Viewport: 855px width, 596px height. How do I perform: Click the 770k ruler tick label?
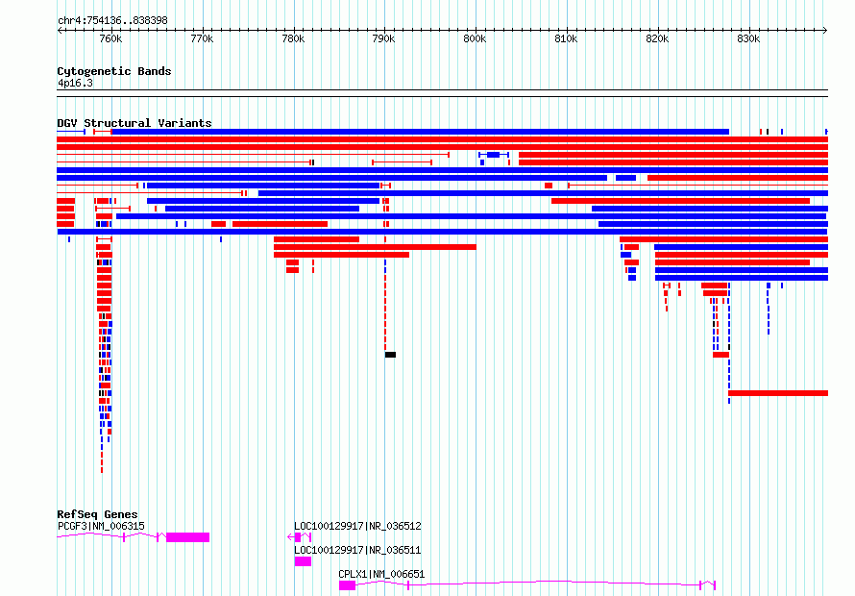(x=202, y=38)
